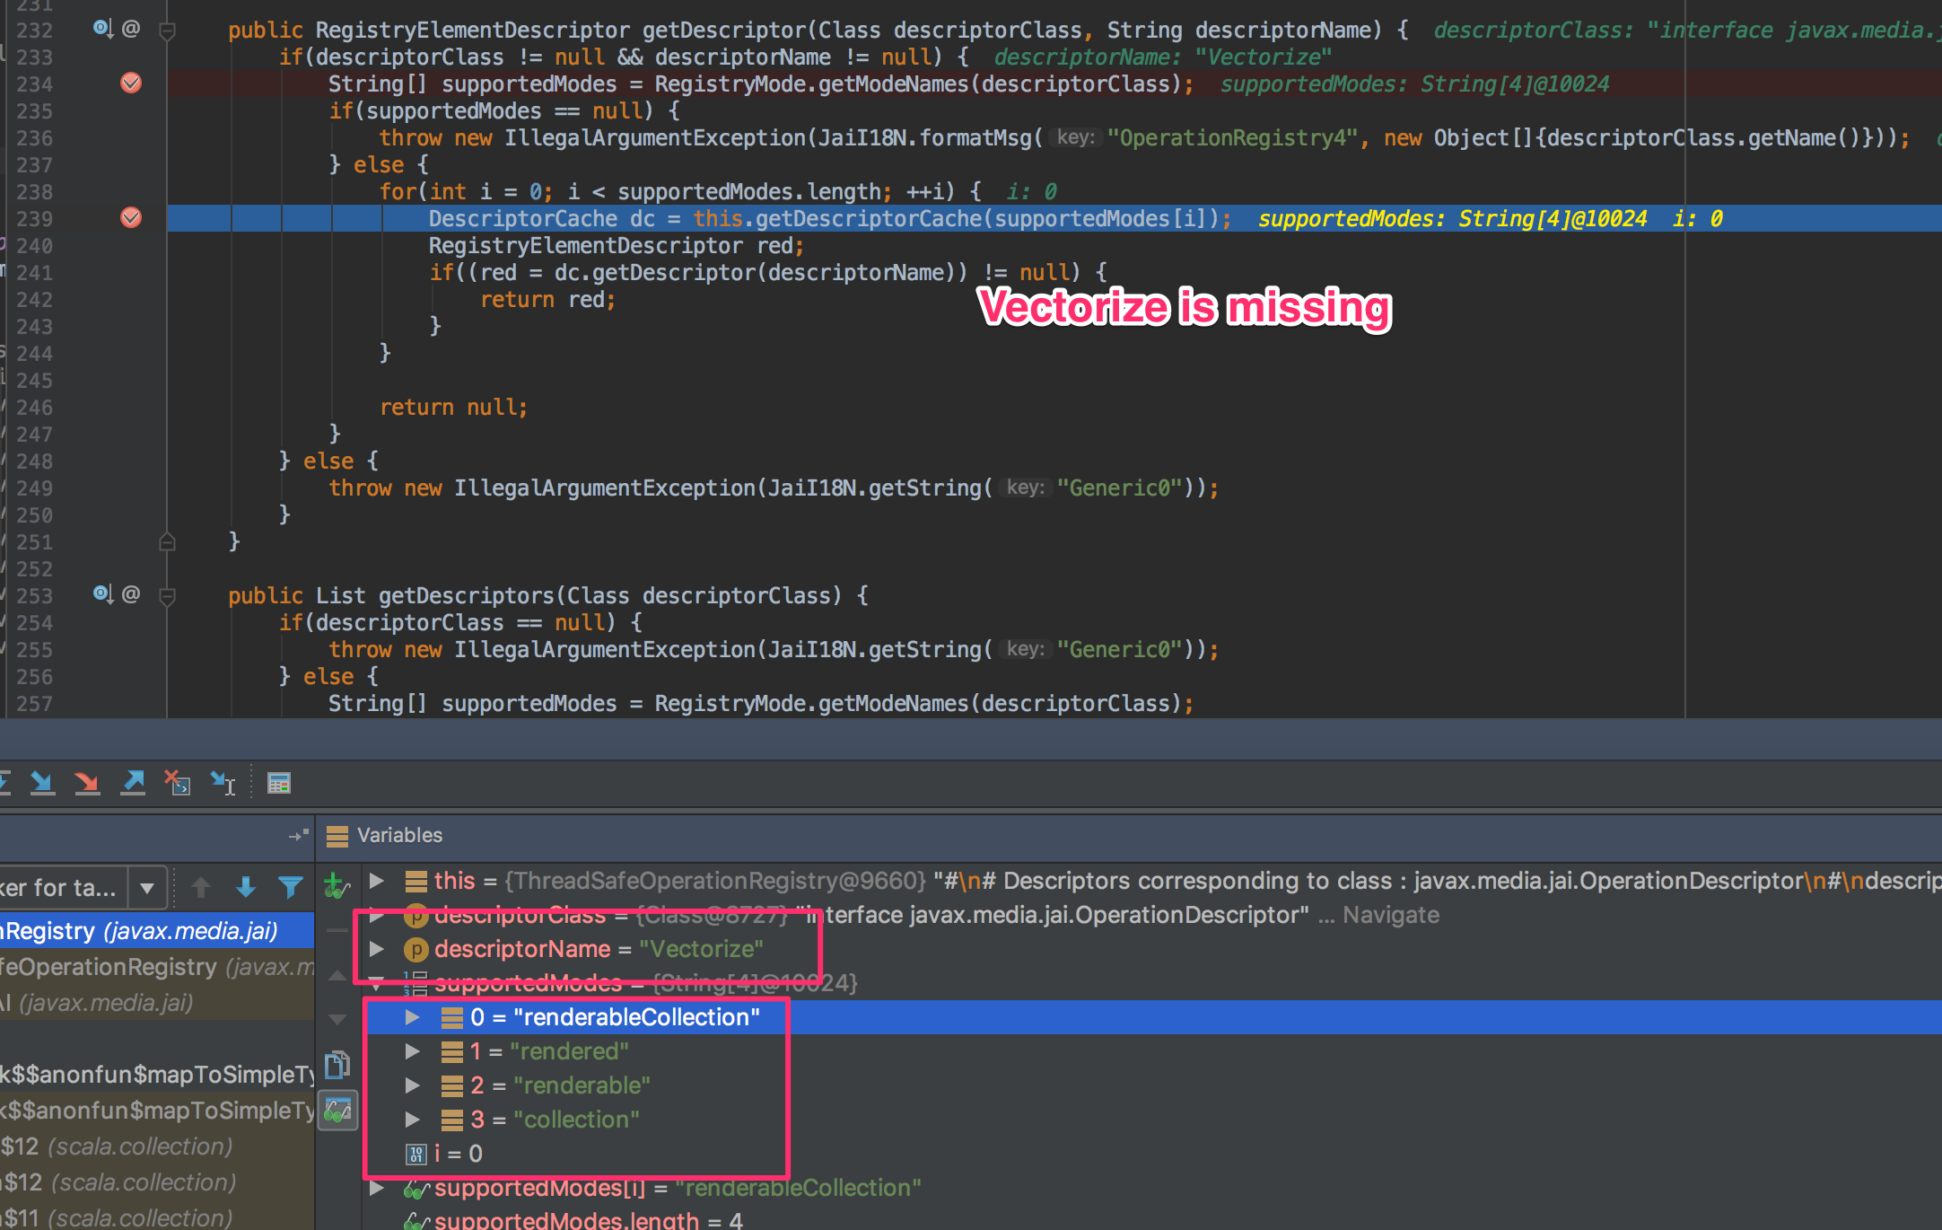The image size is (1942, 1230).
Task: Click the Restore Layout pin icon in Frames
Action: (x=299, y=835)
